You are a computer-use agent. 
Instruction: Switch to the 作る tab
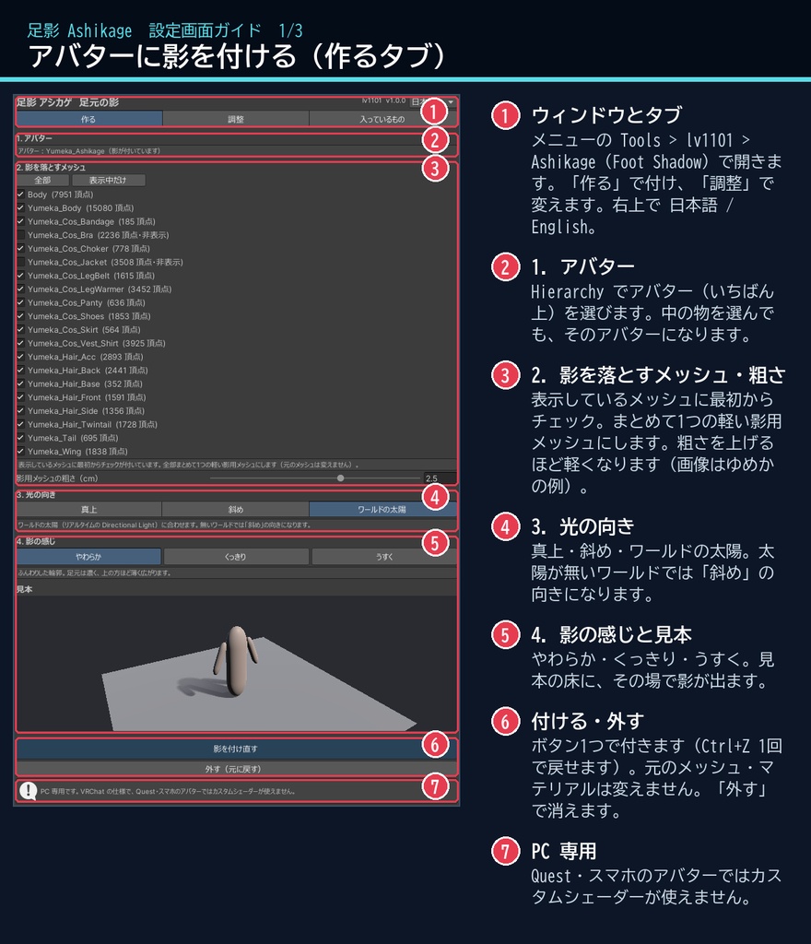(89, 119)
